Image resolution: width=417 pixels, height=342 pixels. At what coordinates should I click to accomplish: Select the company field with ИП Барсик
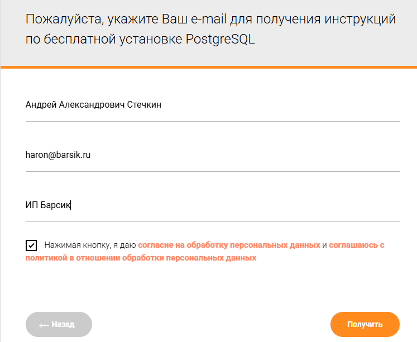[x=212, y=205]
